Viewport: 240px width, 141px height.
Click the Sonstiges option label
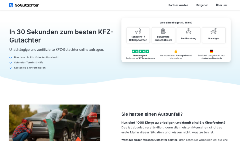[x=214, y=38]
